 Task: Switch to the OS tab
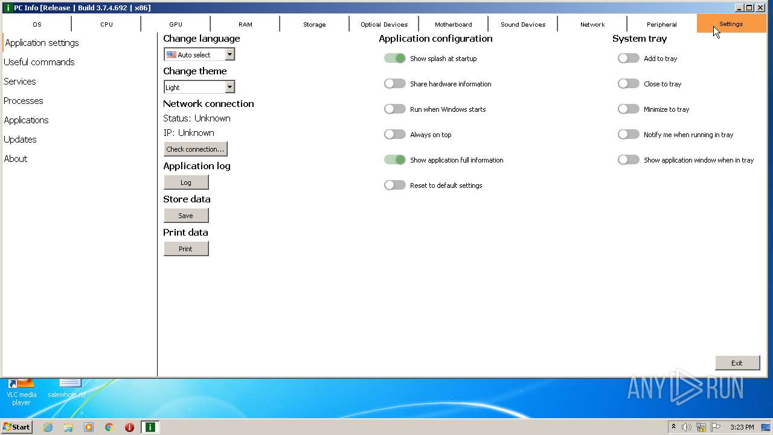coord(37,24)
